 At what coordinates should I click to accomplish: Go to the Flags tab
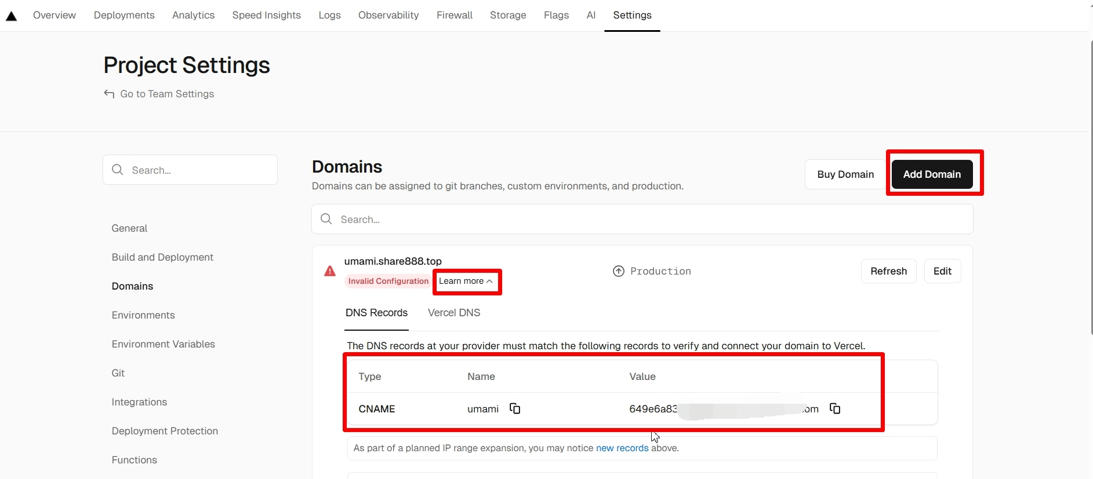(x=556, y=15)
